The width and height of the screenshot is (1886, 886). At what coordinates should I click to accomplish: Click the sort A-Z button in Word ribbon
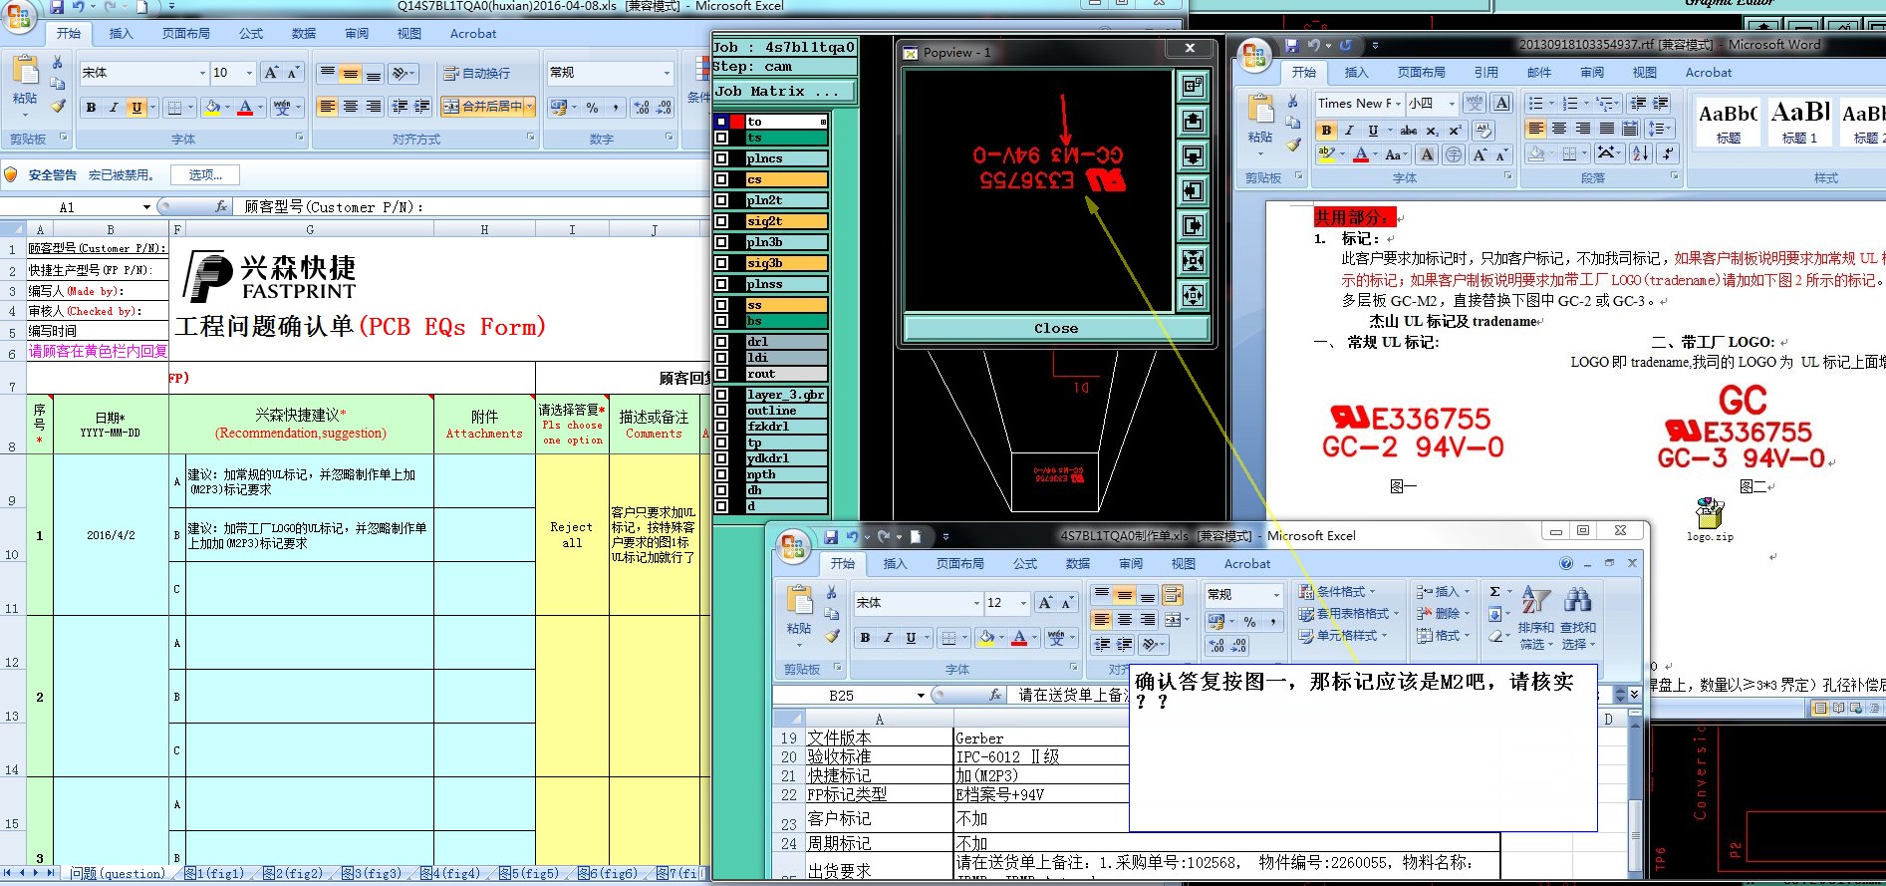tap(1641, 153)
